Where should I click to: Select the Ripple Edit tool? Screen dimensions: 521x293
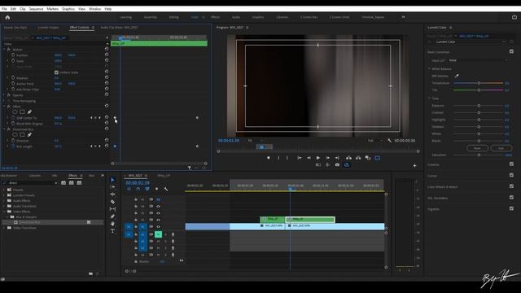pos(112,195)
